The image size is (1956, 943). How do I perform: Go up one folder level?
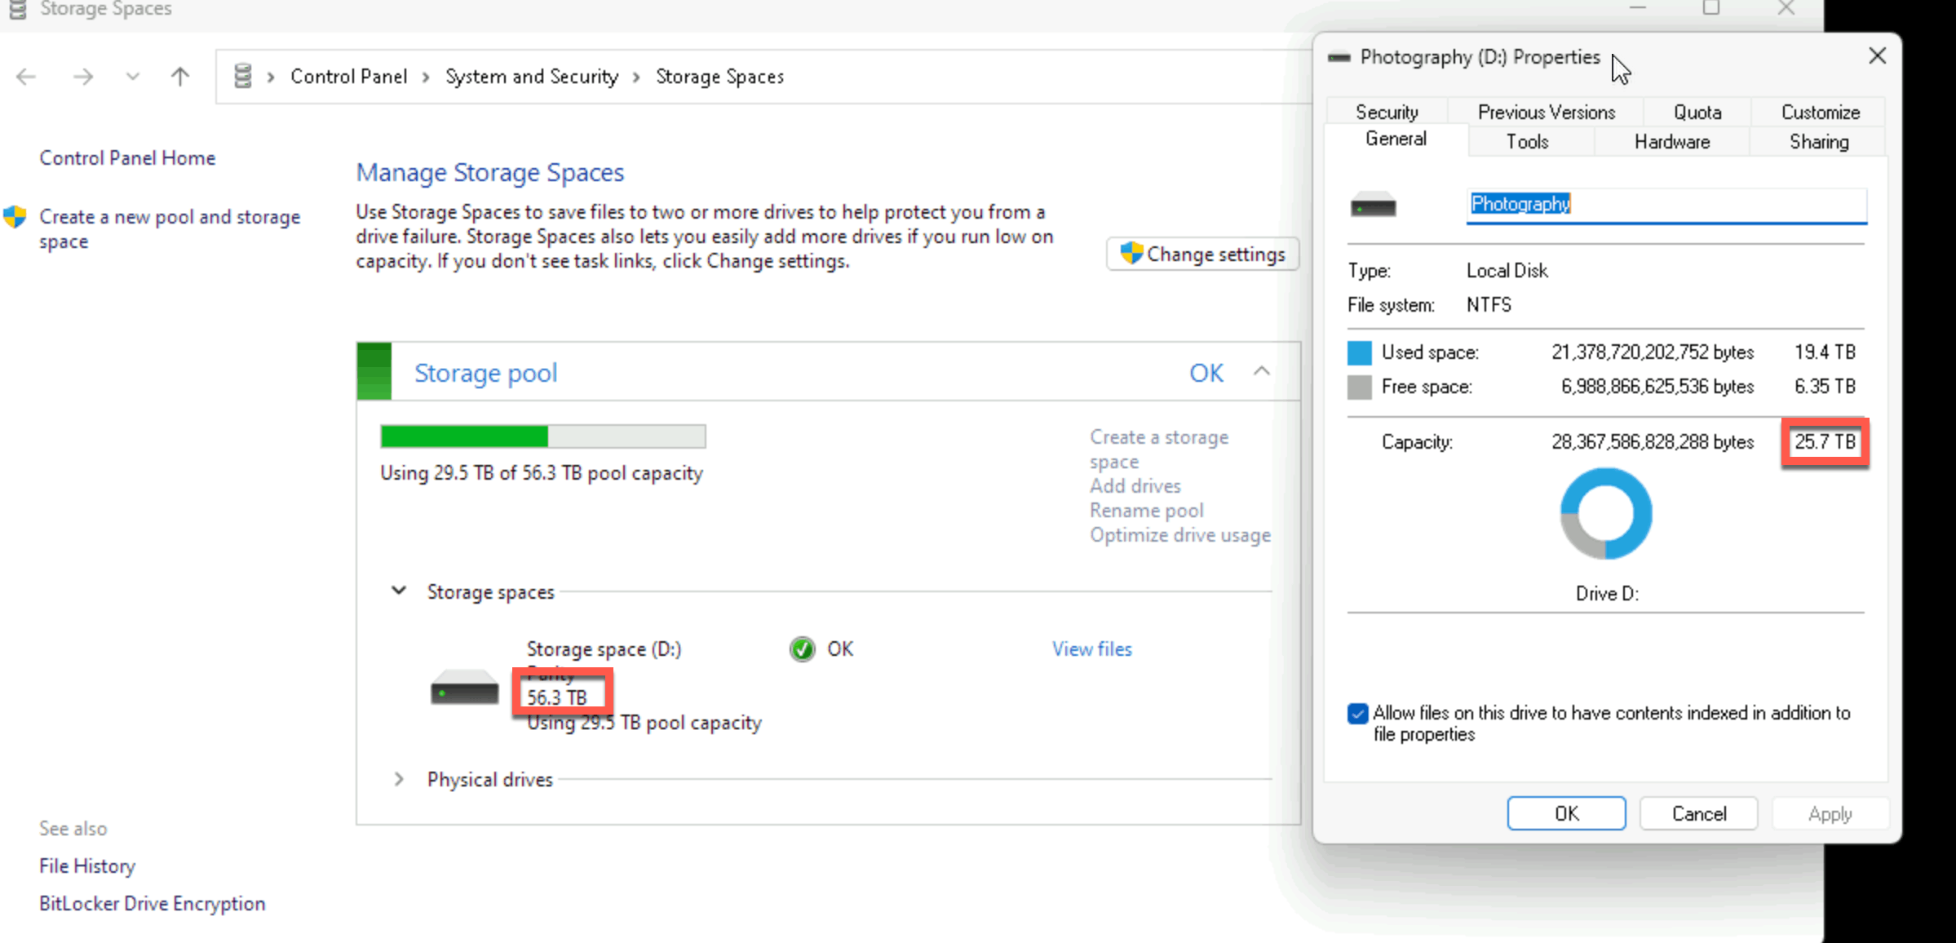click(180, 77)
